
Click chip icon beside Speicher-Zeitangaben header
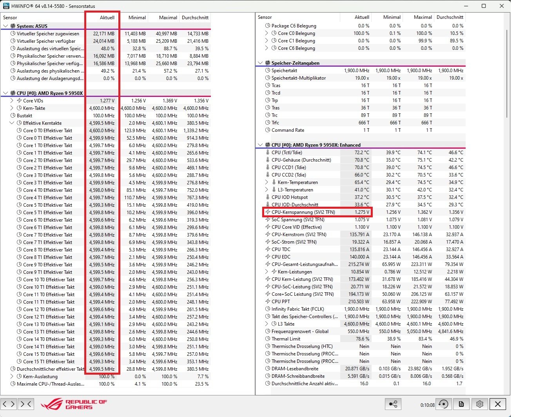(x=268, y=63)
